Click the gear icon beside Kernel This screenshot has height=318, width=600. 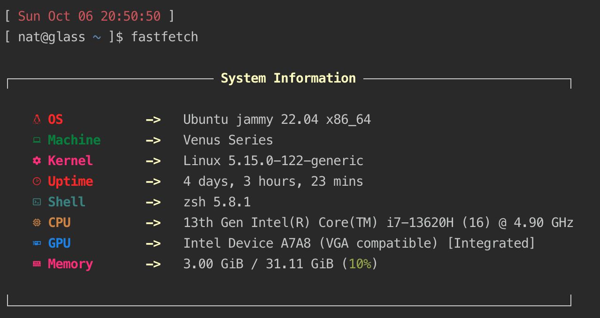37,161
